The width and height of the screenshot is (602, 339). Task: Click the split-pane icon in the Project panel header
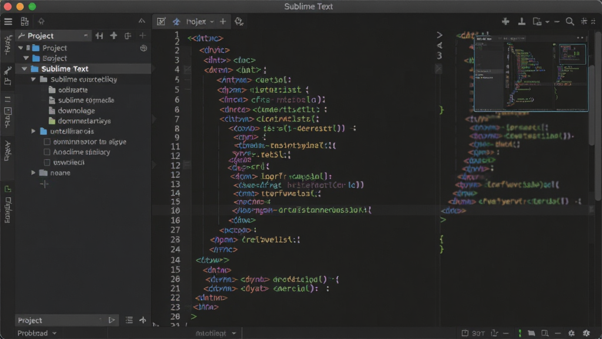[x=128, y=36]
